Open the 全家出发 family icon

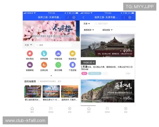[x=44, y=65]
